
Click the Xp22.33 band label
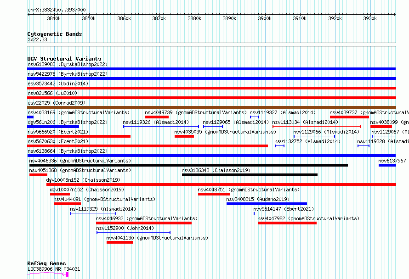(x=37, y=39)
